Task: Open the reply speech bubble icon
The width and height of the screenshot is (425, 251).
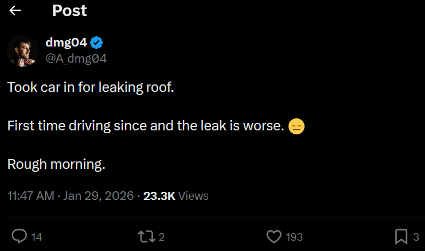Action: pos(20,236)
